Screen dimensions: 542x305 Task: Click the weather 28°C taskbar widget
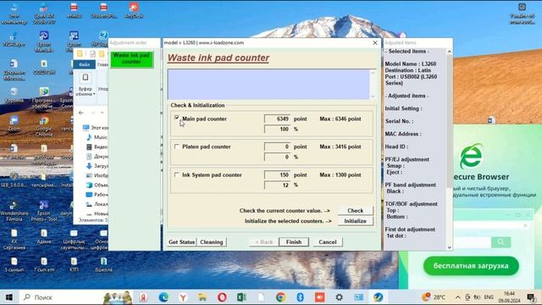pos(434,297)
